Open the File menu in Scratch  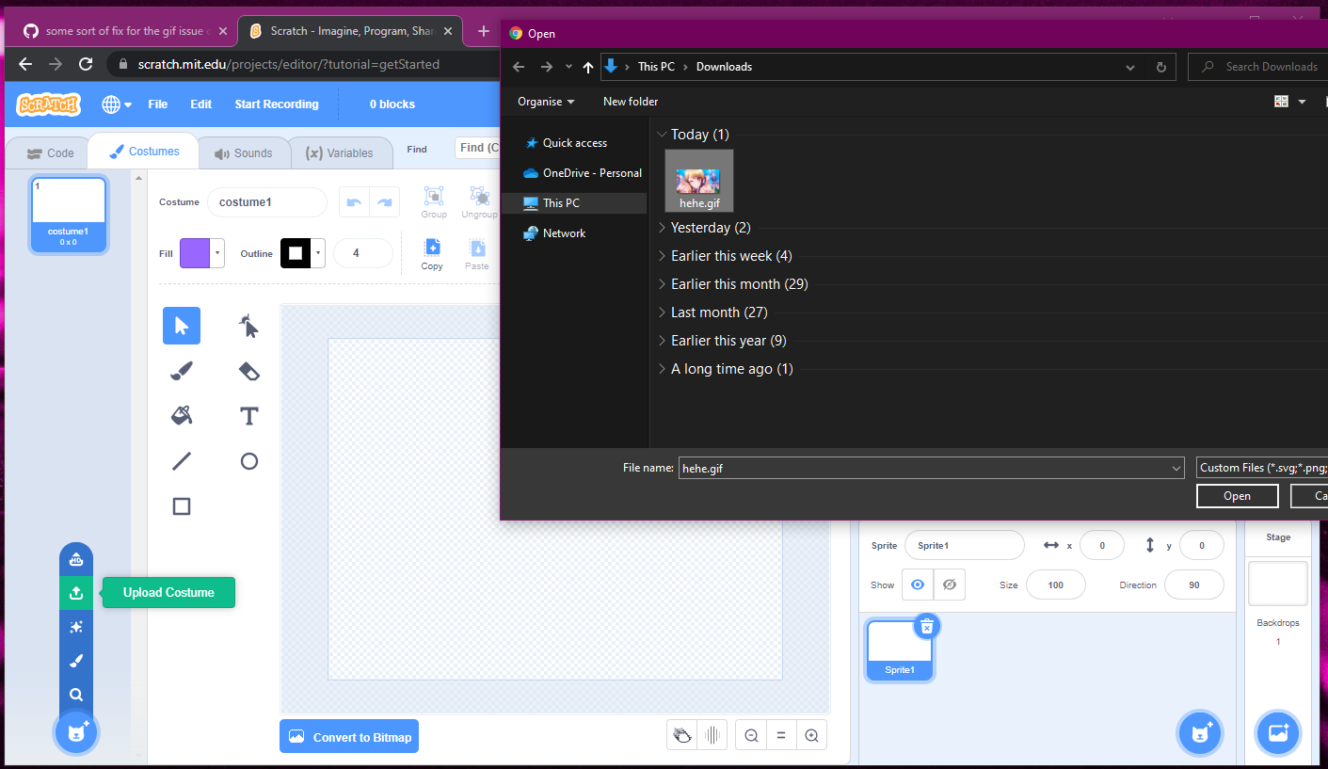(158, 104)
